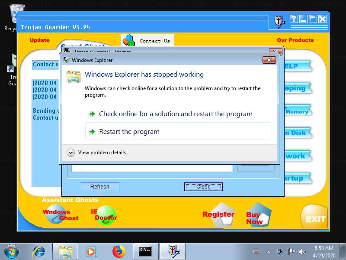Open the question mark help button in title bar
This screenshot has height=260, width=346.
[294, 19]
